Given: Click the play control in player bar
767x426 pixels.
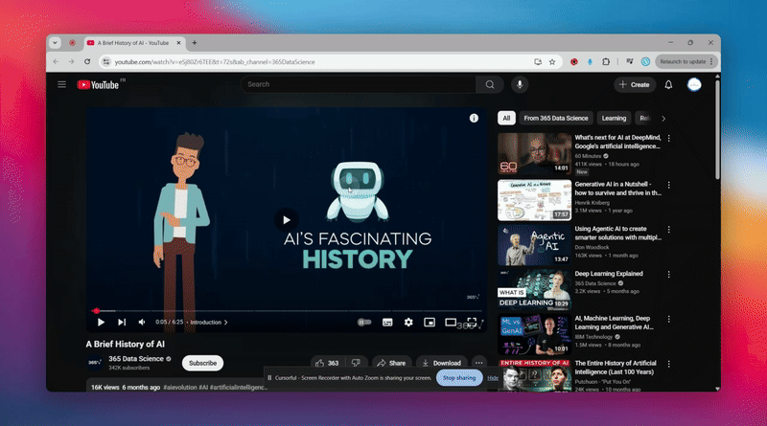Looking at the screenshot, I should (x=101, y=322).
